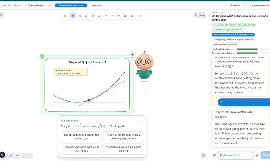Image resolution: width=270 pixels, height=161 pixels.
Task: Select the rectangle shape tool
Action: (86, 16)
